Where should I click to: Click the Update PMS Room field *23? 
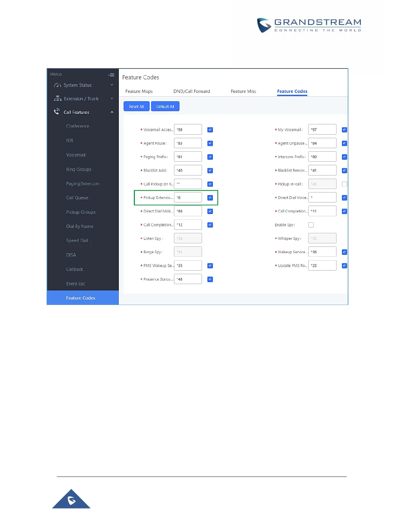322,265
